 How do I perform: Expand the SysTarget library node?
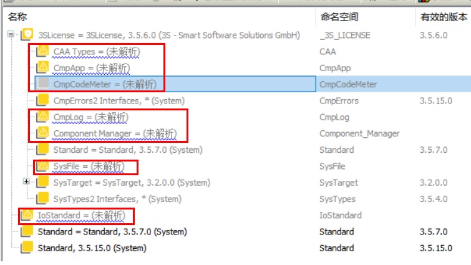26,182
